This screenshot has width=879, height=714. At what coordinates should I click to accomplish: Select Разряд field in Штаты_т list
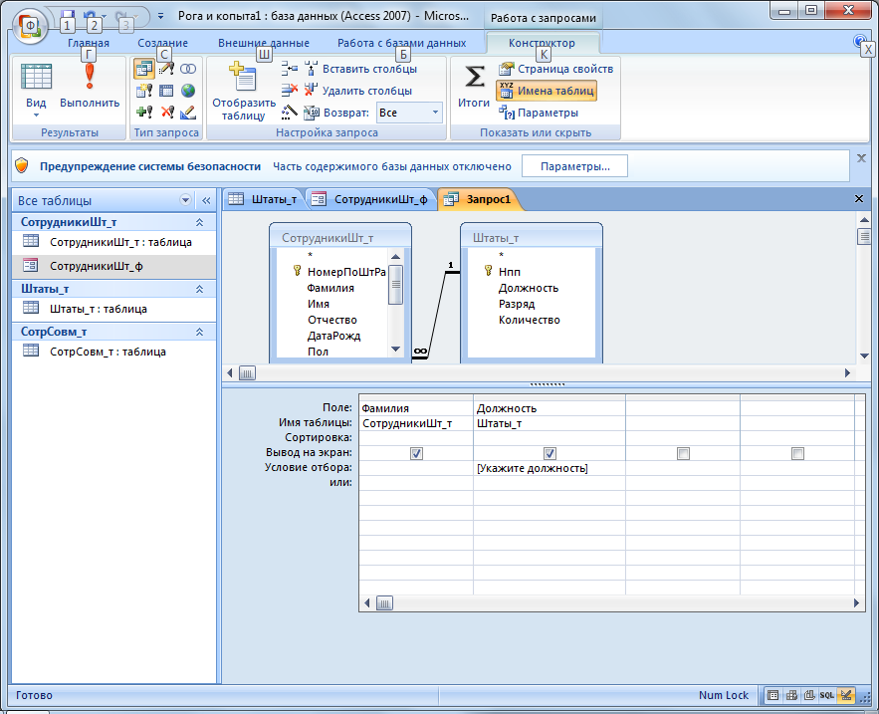tap(517, 304)
